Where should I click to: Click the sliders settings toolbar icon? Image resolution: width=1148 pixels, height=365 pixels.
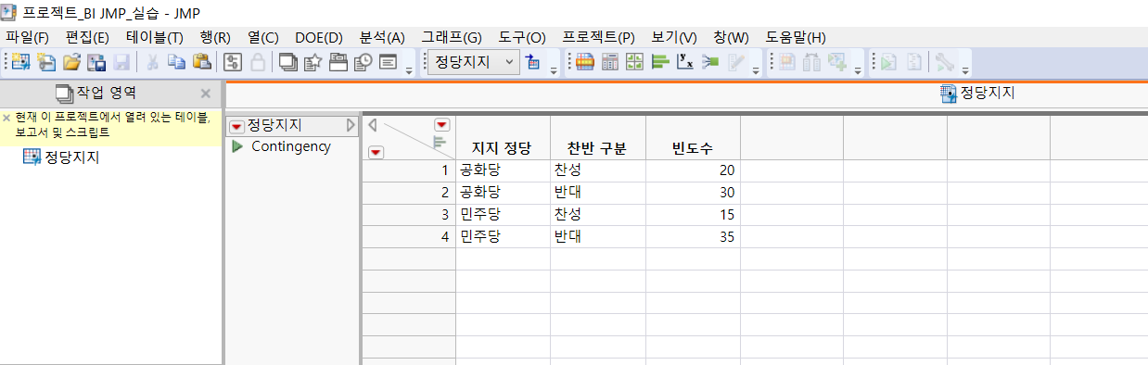tap(232, 62)
